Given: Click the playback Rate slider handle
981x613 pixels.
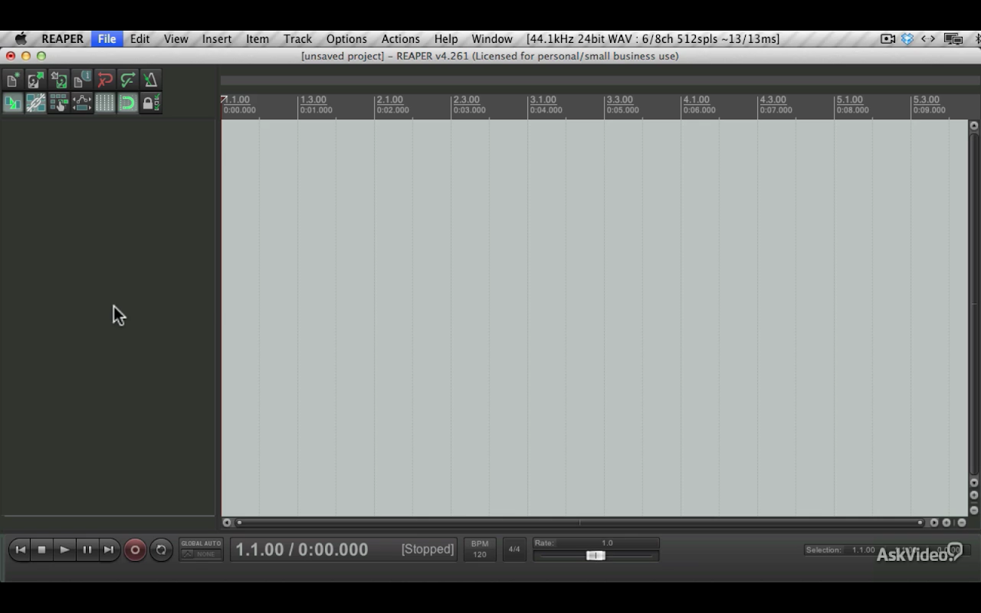Looking at the screenshot, I should click(x=595, y=556).
